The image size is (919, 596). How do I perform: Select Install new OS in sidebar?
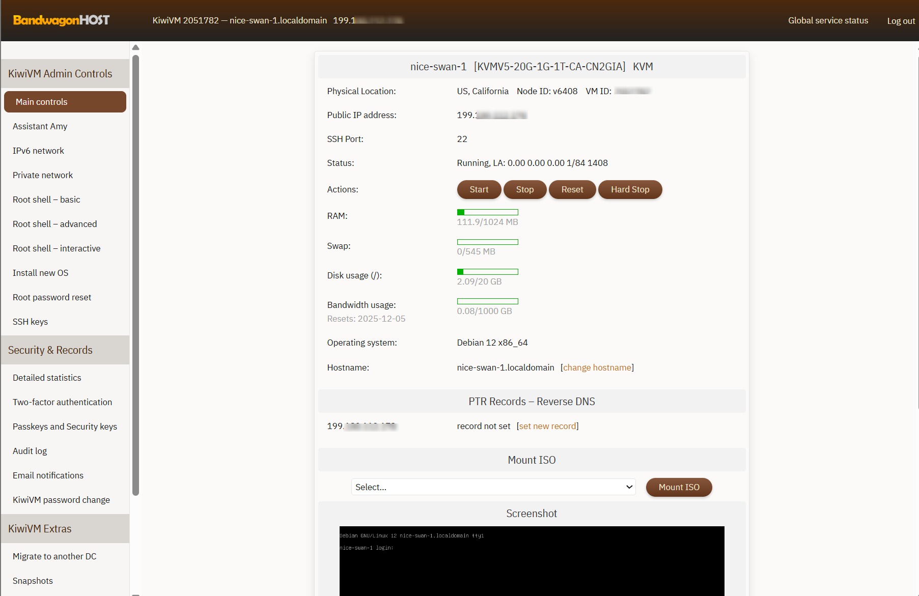[40, 273]
